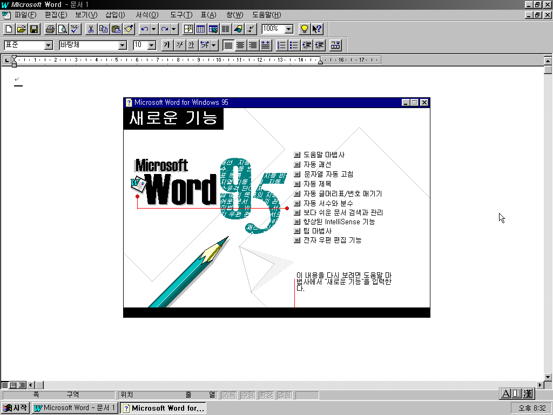Open the 100% zoom dropdown
Screen dimensions: 553x415
point(289,29)
